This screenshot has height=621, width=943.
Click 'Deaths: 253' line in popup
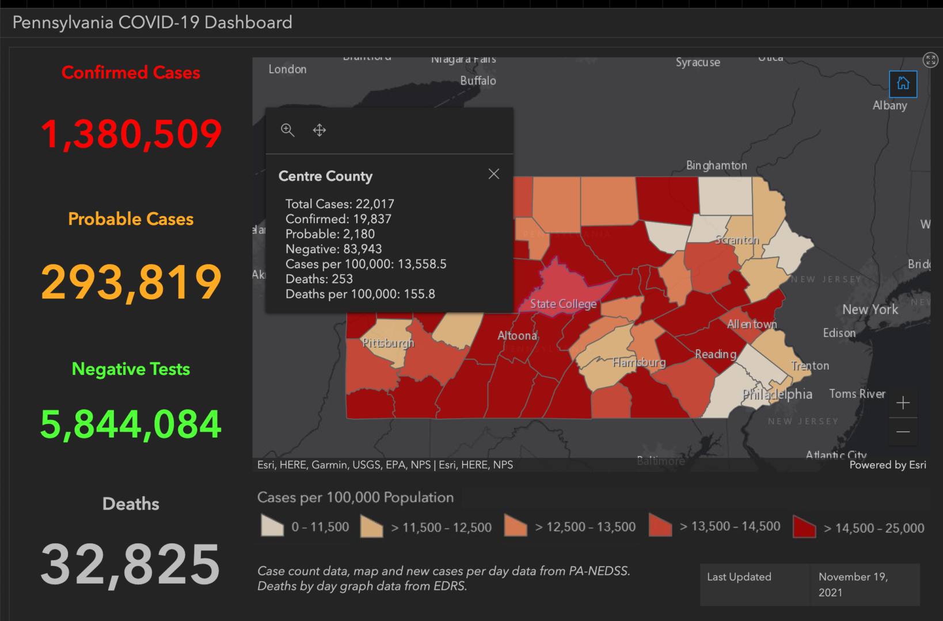coord(319,279)
